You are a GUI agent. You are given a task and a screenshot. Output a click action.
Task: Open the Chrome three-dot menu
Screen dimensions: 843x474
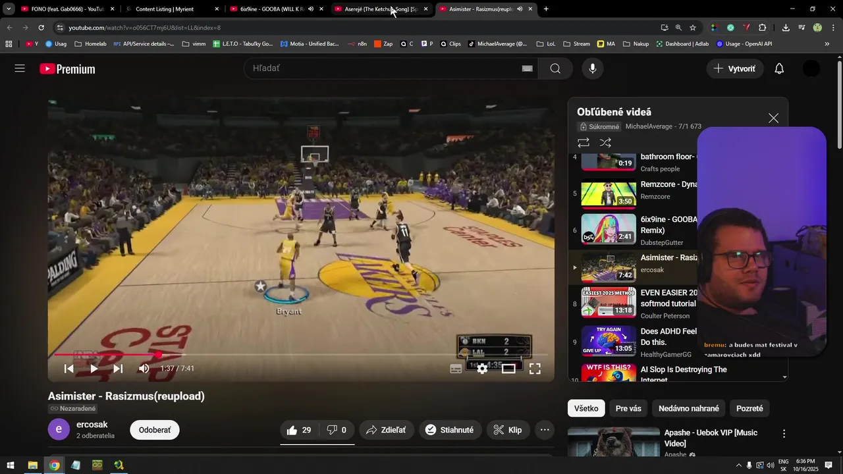pos(833,28)
